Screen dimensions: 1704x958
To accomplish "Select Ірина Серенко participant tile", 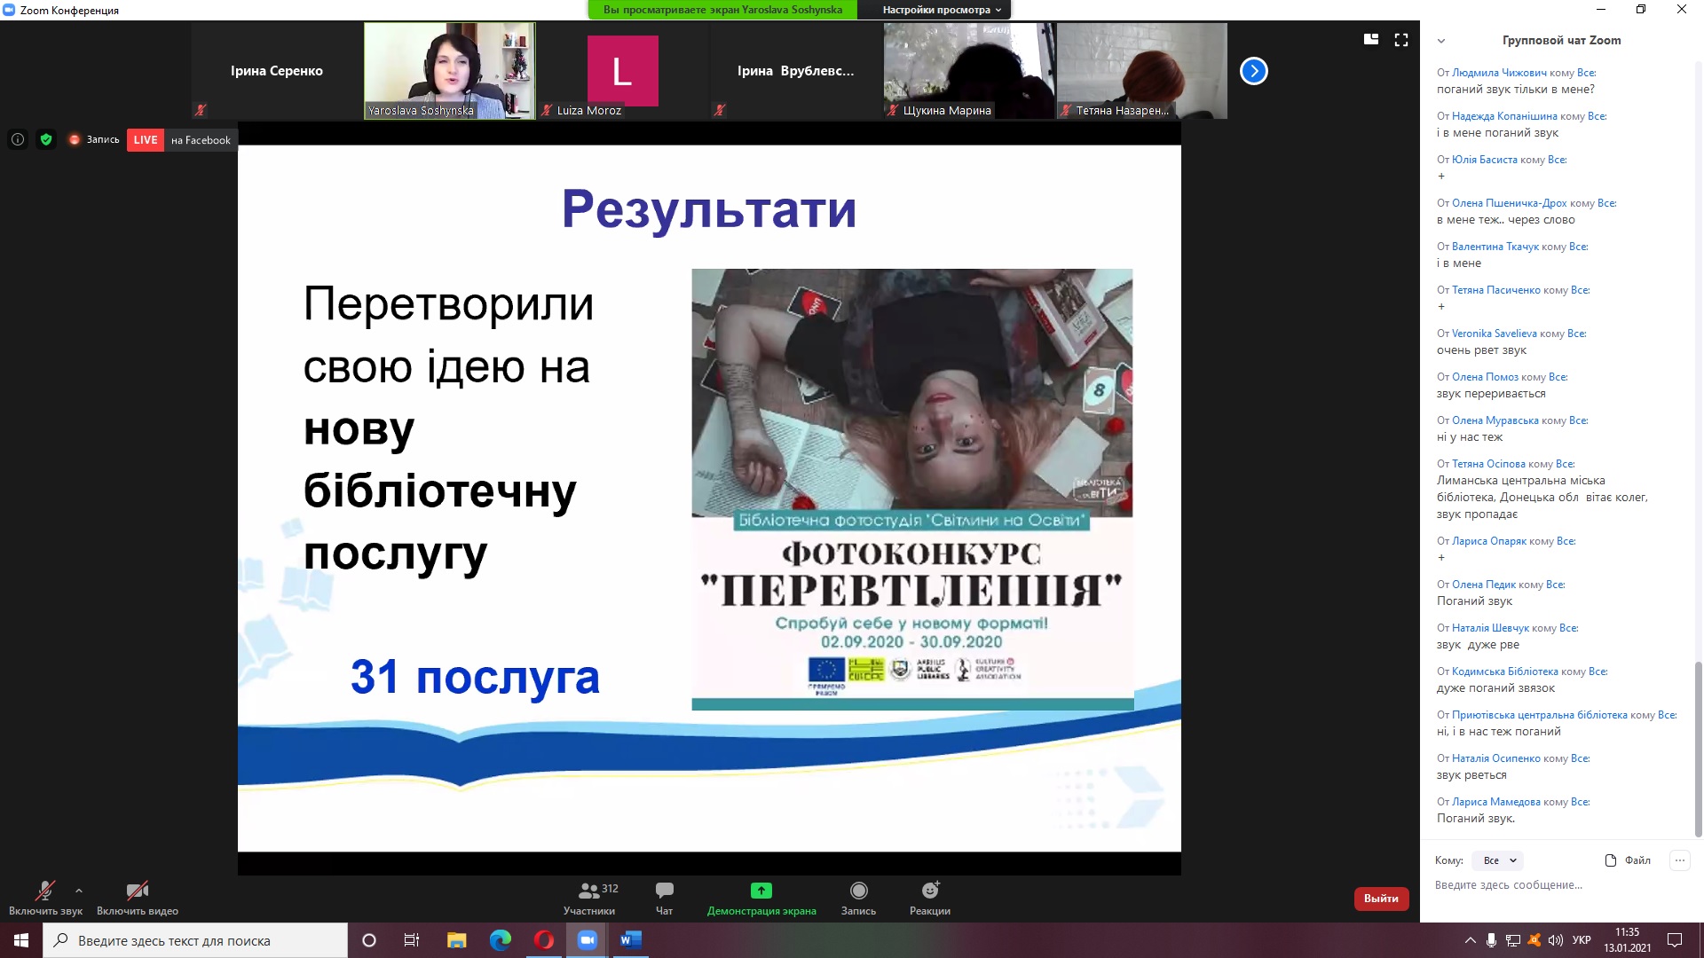I will [x=277, y=71].
